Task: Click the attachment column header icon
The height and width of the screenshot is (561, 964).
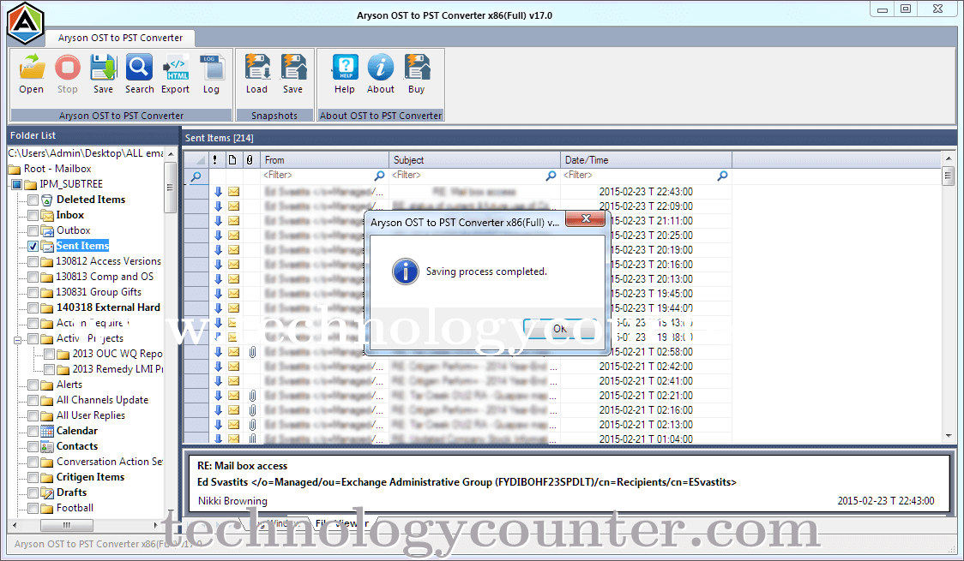Action: pos(250,160)
